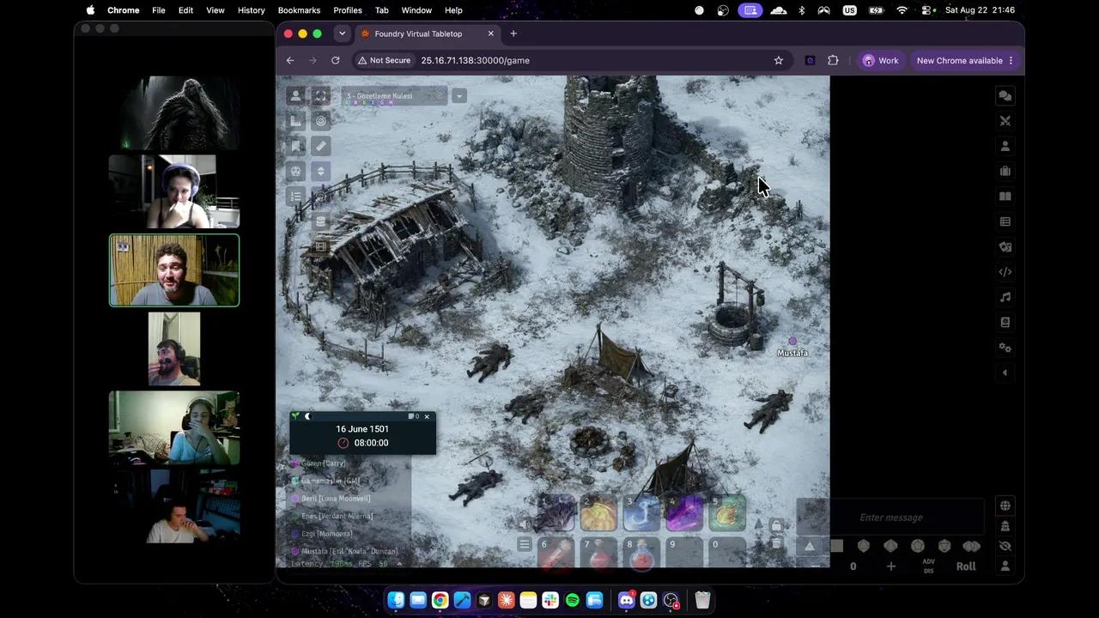
Task: Toggle the hotbar lock icon
Action: click(776, 525)
